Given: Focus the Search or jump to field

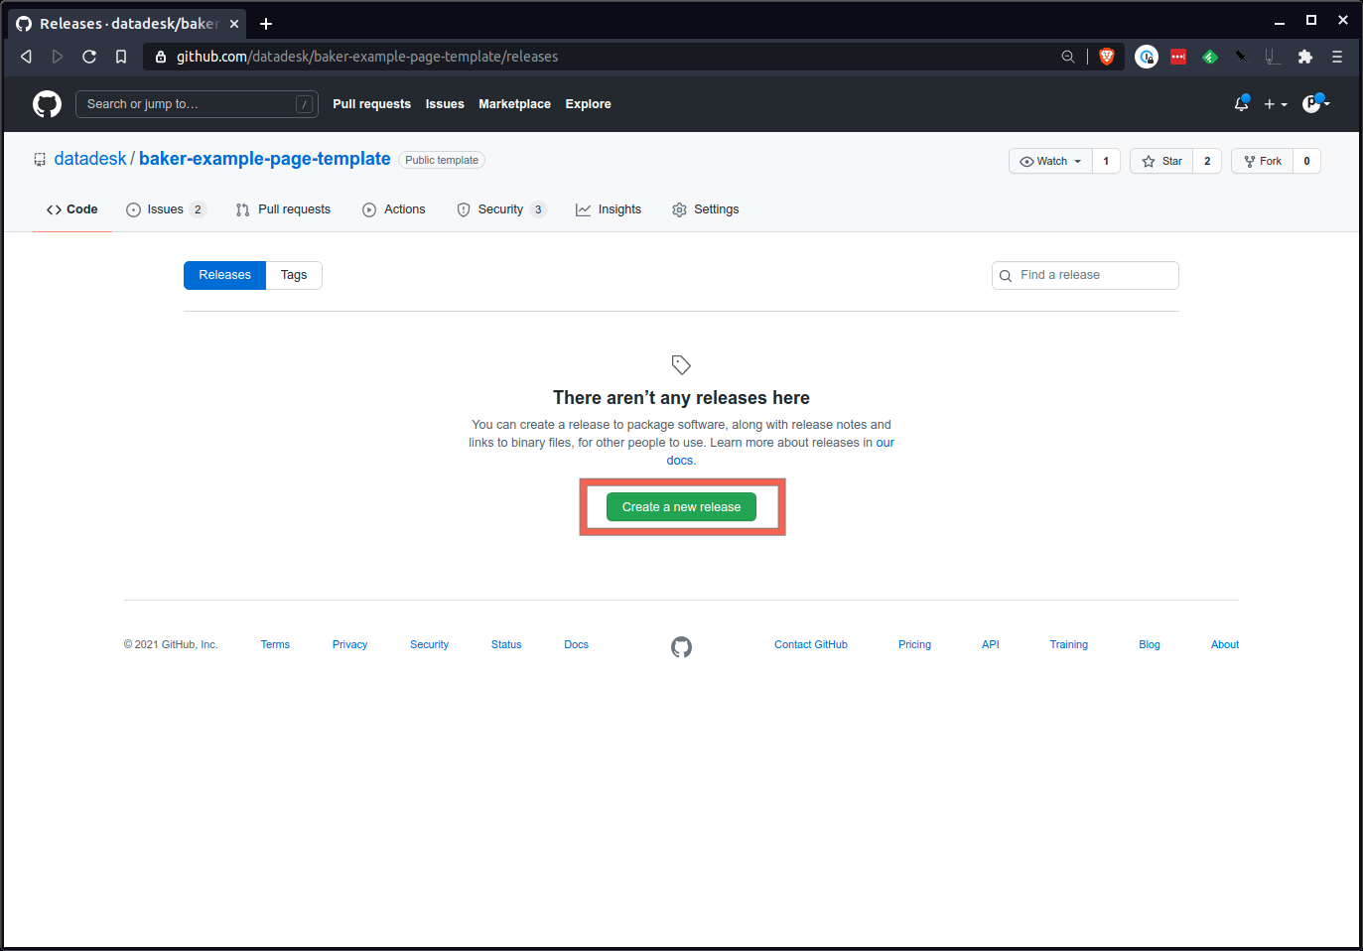Looking at the screenshot, I should coord(197,104).
